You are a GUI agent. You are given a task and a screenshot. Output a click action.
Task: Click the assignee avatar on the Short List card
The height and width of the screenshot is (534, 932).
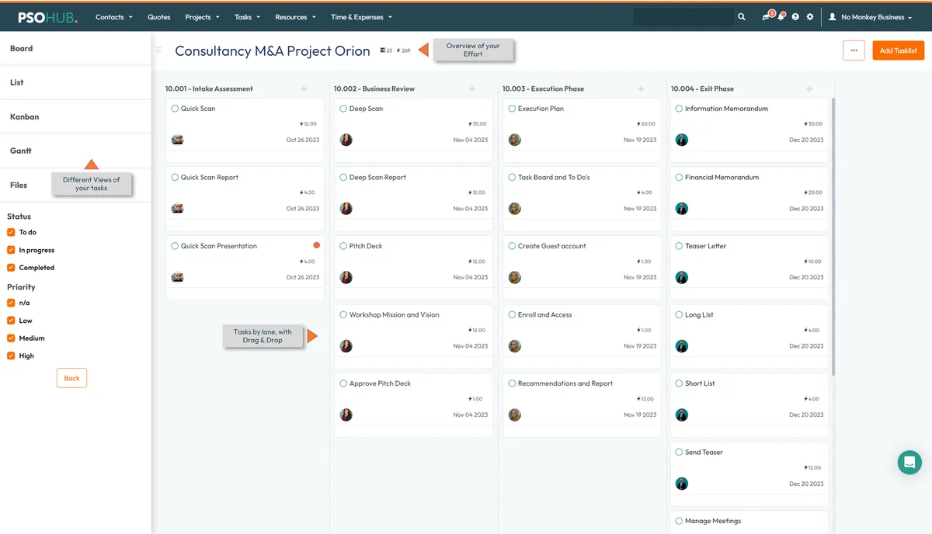pos(682,414)
